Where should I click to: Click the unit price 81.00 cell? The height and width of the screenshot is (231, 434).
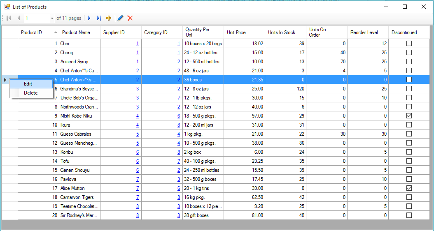tap(245, 215)
